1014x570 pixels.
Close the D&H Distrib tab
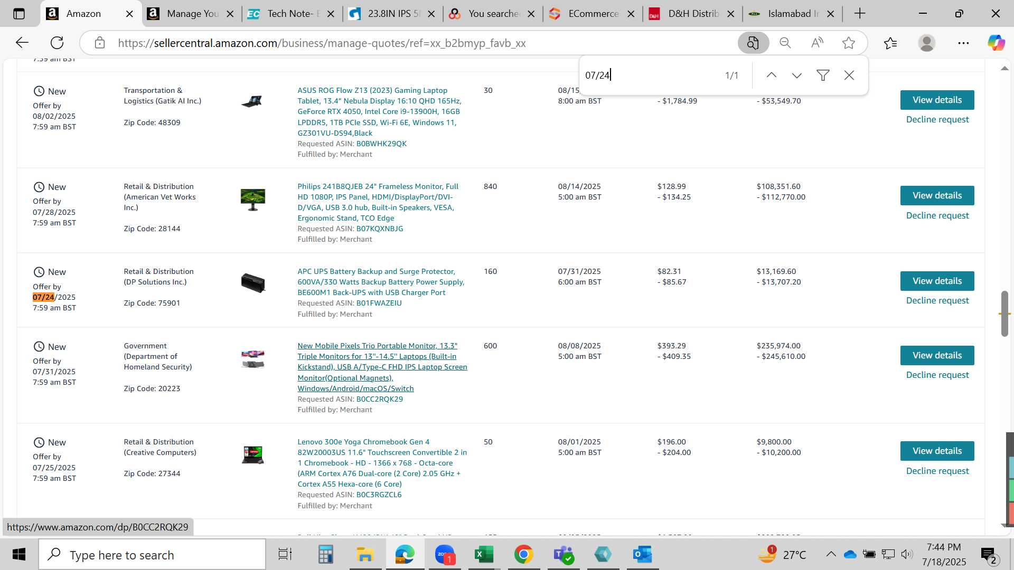pyautogui.click(x=731, y=14)
